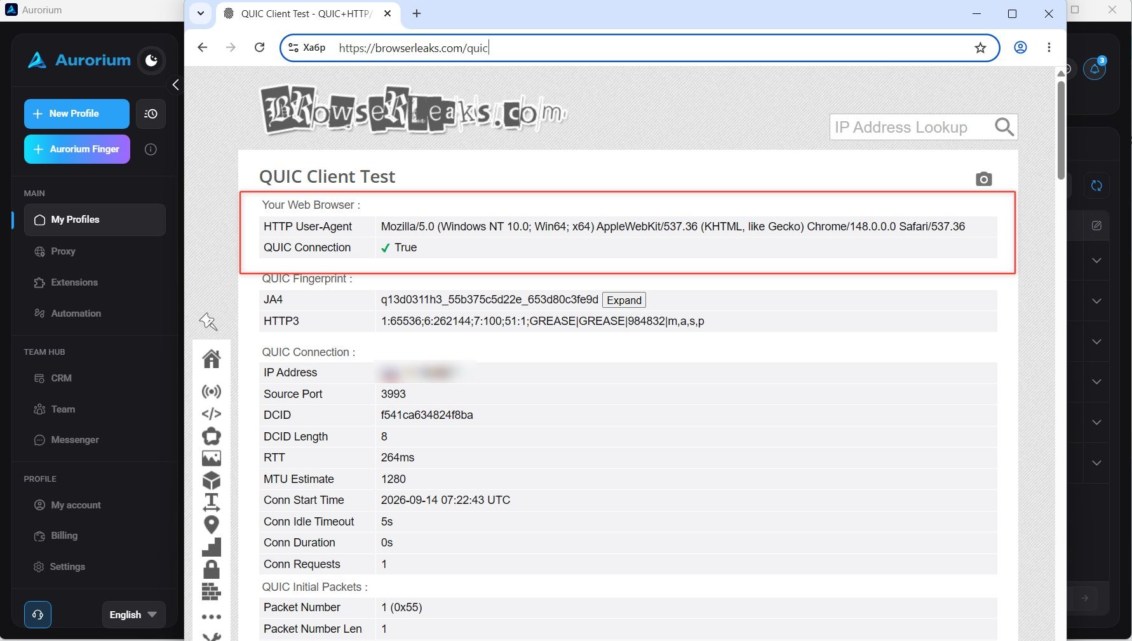Select the JA4 value q13d0311h3_55b375c5d22e_653d80c3fe9d

click(490, 300)
